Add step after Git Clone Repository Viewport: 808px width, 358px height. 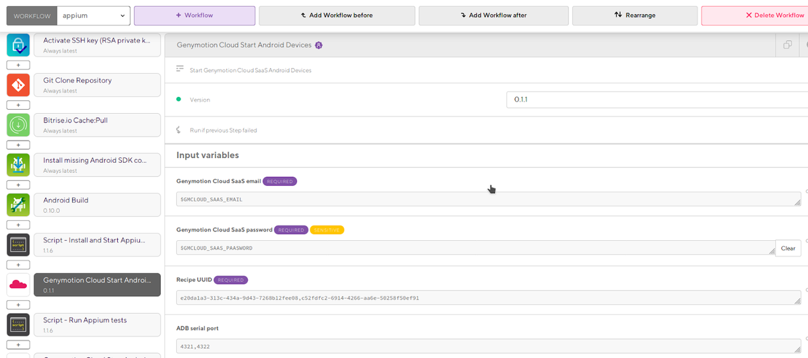tap(18, 105)
